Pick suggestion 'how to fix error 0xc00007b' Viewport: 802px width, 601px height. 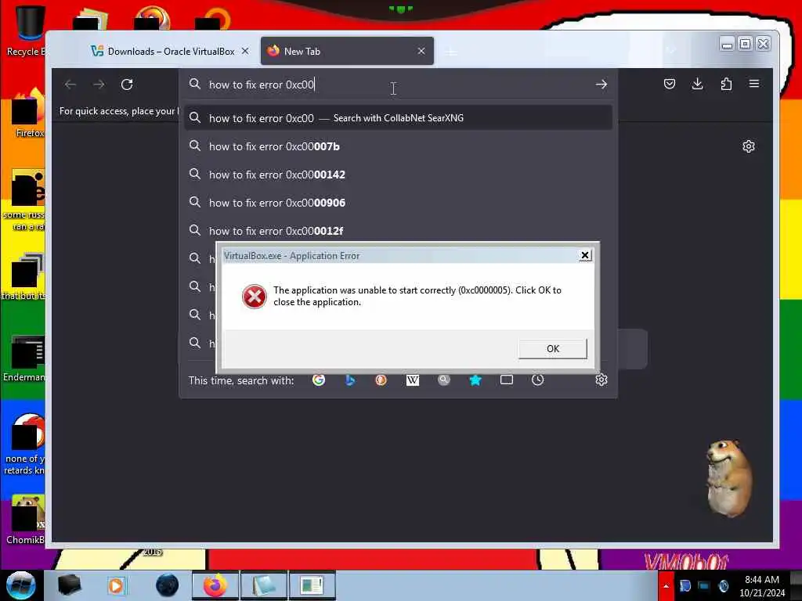tap(398, 146)
